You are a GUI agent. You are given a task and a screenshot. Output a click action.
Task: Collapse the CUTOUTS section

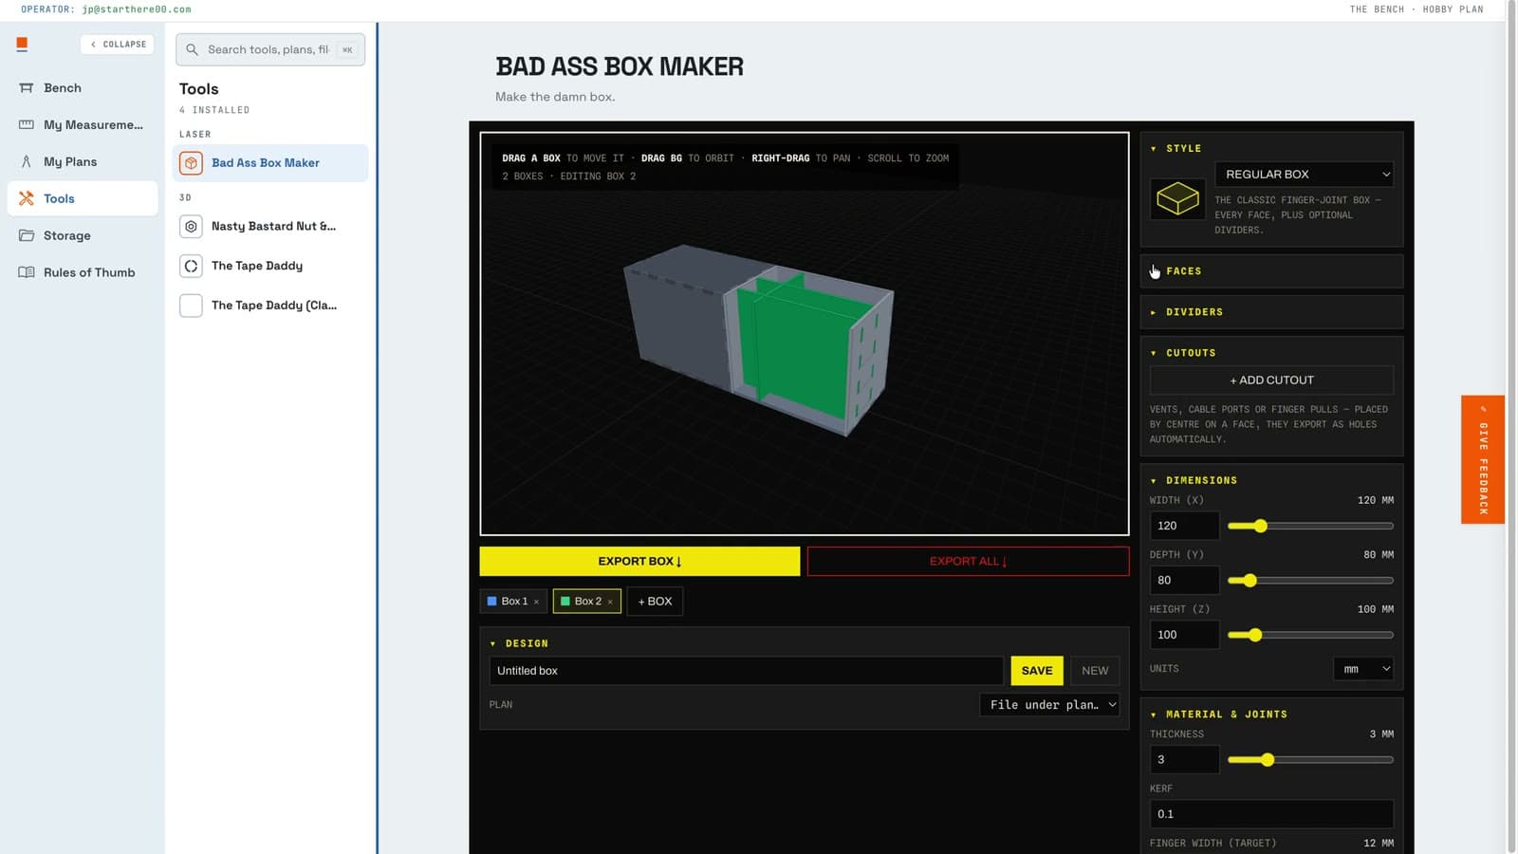(1271, 353)
